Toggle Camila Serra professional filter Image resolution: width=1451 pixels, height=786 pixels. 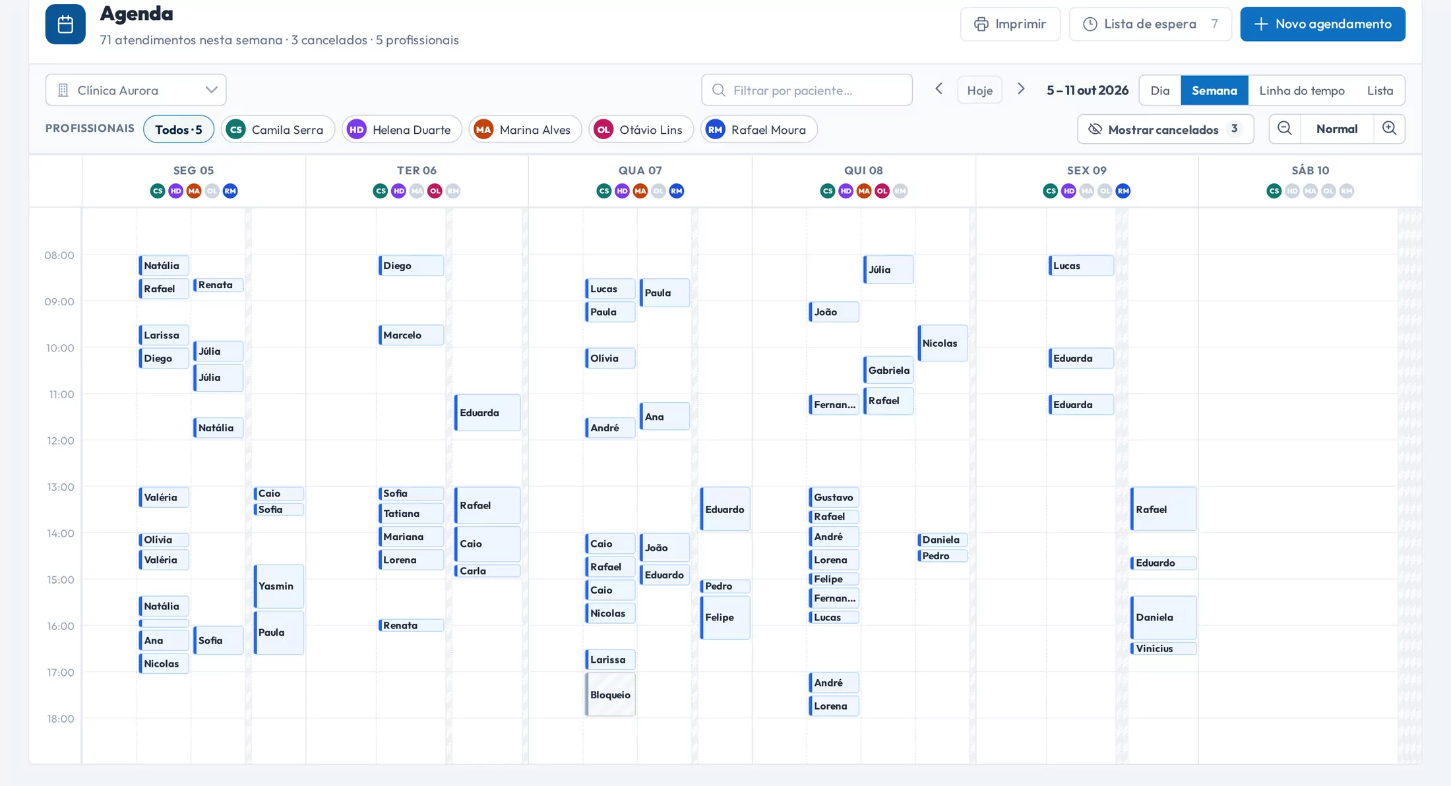pos(278,129)
